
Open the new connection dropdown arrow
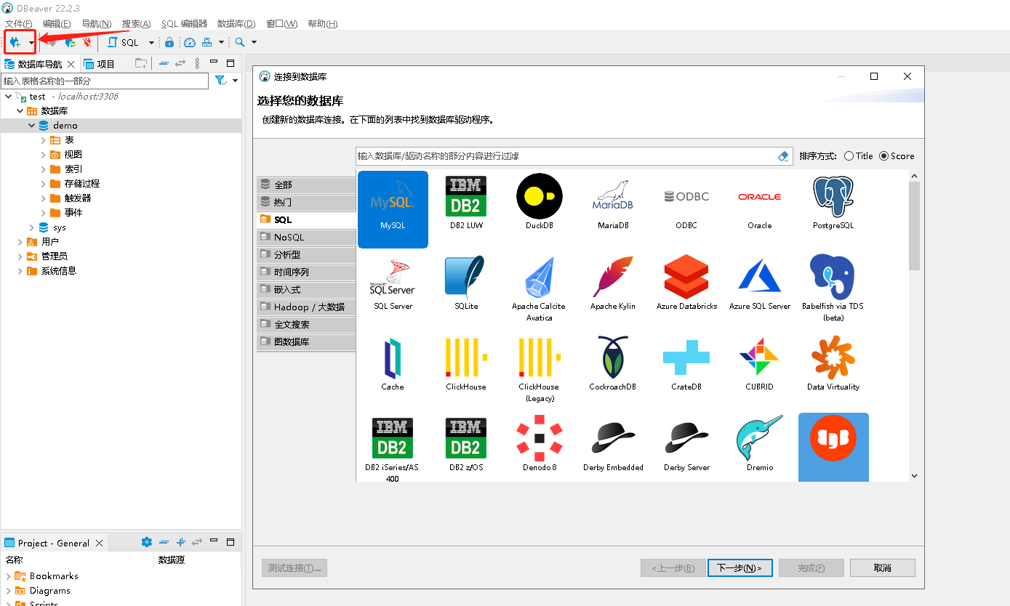point(31,43)
